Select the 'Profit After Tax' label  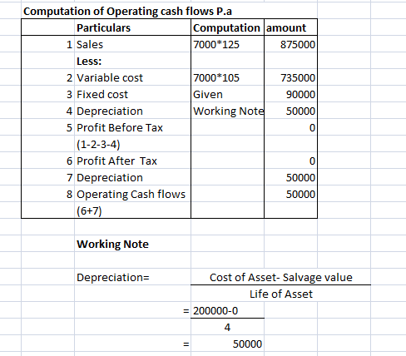[x=116, y=161]
